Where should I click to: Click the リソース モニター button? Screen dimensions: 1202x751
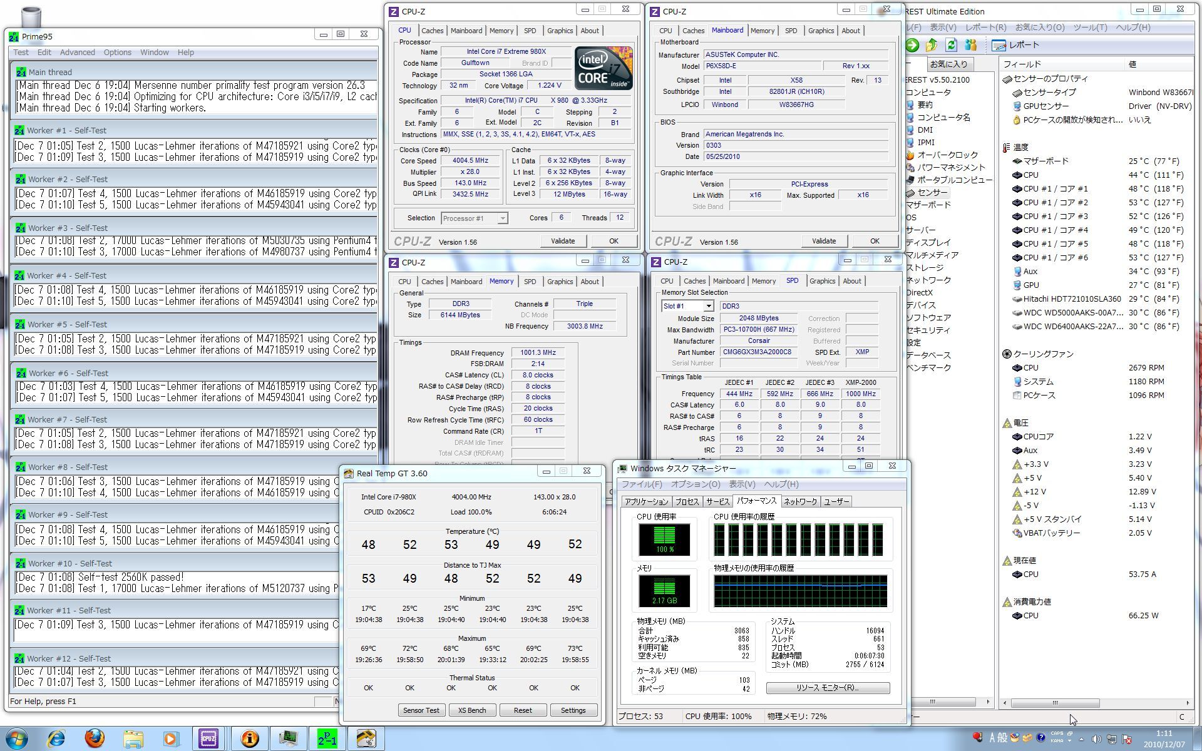(827, 687)
